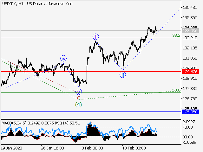Click the gray current price tag 133.996
Screen dimensions: 203x152
click(190, 31)
